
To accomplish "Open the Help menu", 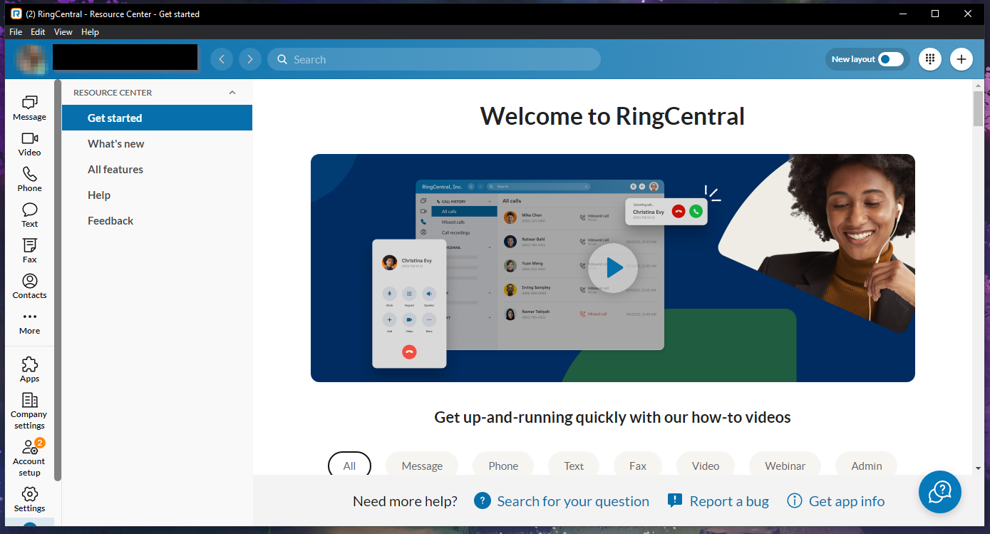I will click(90, 32).
